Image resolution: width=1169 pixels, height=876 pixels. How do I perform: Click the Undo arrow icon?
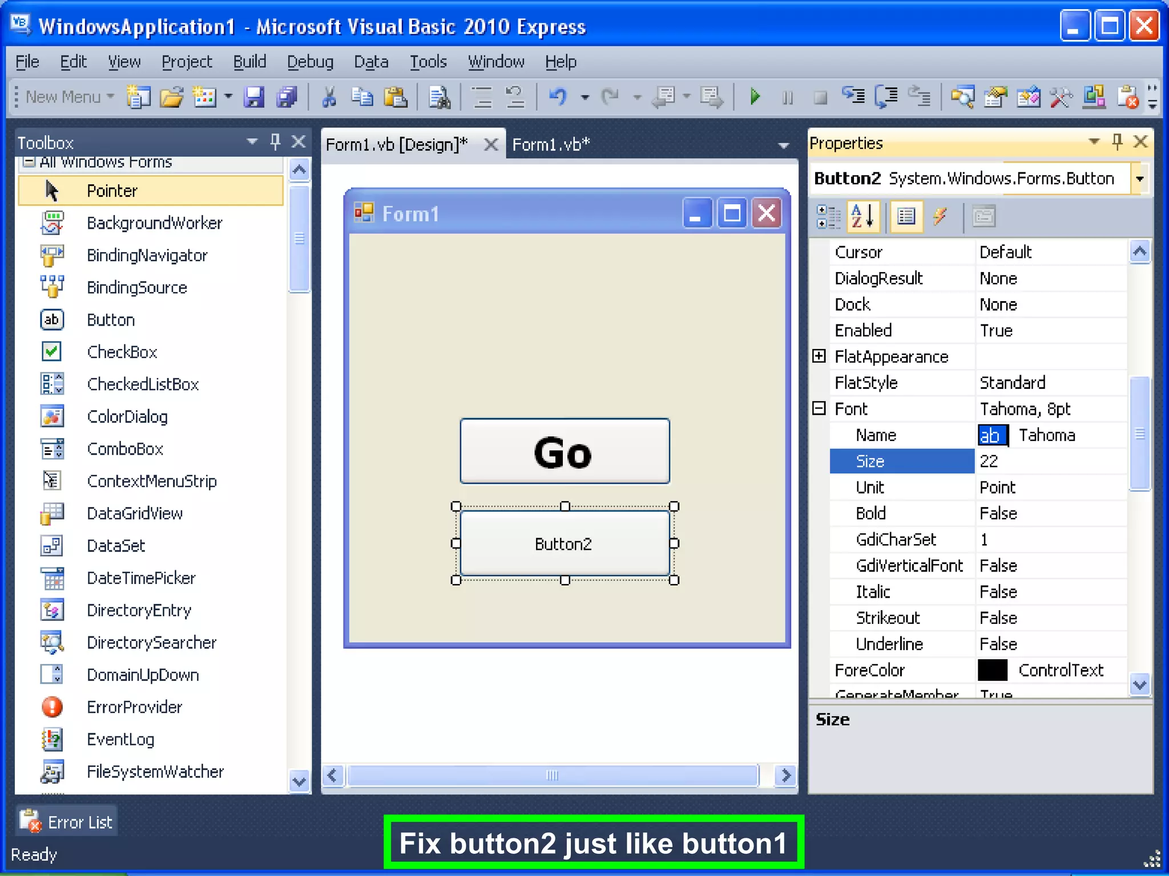tap(557, 97)
